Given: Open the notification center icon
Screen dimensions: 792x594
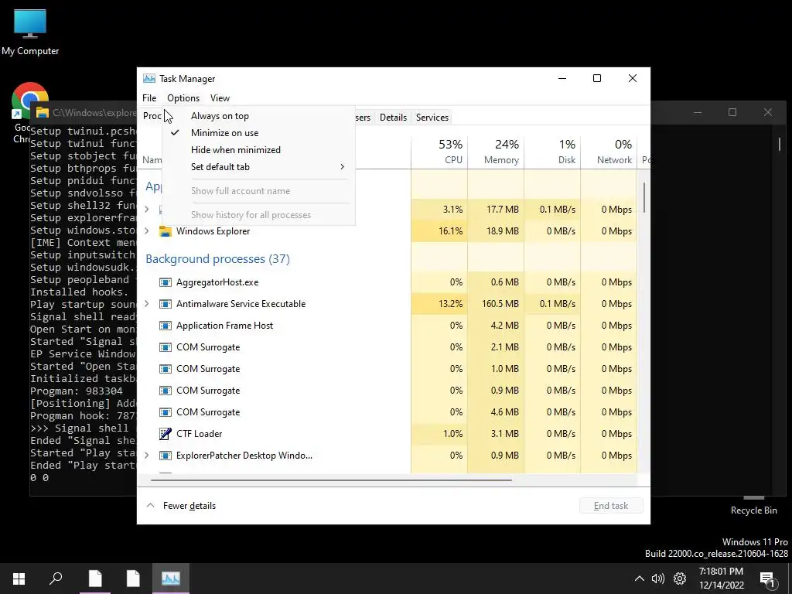Looking at the screenshot, I should [767, 579].
